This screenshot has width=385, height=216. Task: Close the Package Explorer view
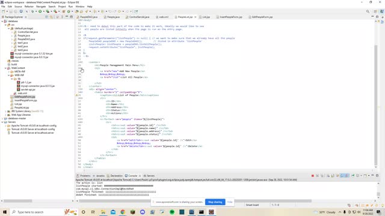tap(26, 17)
